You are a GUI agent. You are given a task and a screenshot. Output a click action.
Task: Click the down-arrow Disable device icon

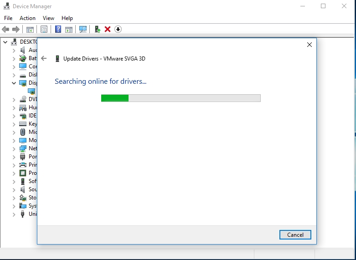(x=118, y=29)
